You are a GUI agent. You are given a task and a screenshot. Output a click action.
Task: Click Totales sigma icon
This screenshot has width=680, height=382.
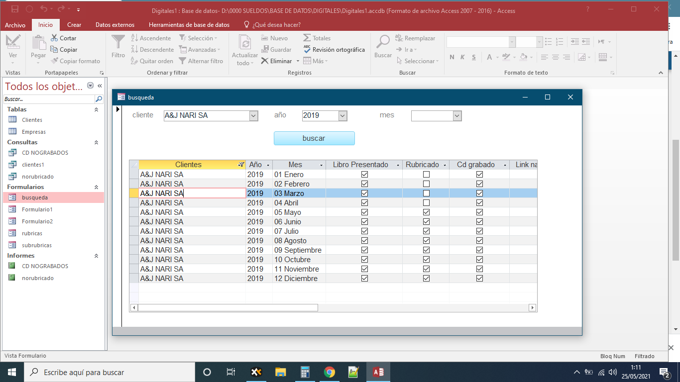click(307, 38)
